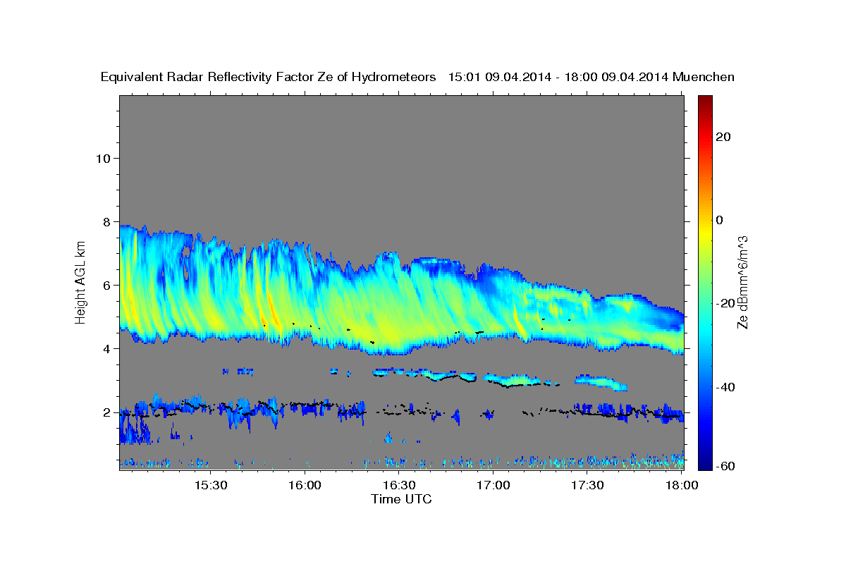
Task: Click the '-40' colorbar tick label
Action: pyautogui.click(x=725, y=387)
